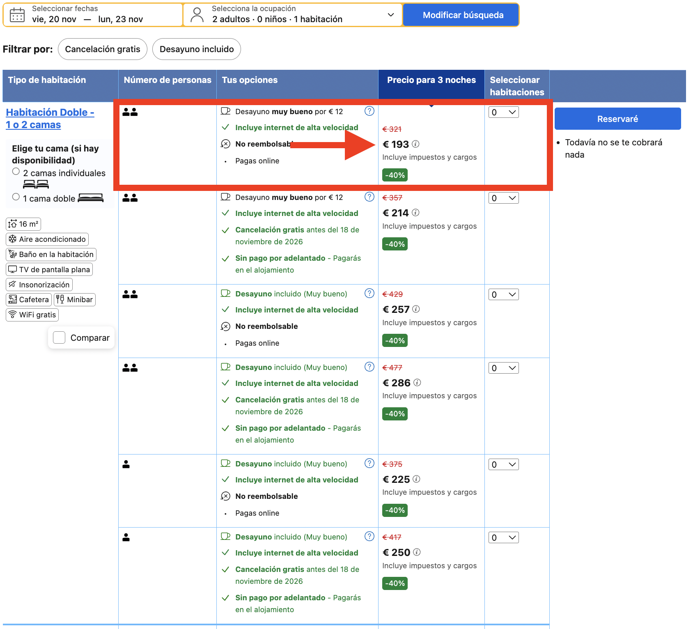This screenshot has height=629, width=693.
Task: Click the help icon in the € 225 row
Action: click(x=369, y=463)
